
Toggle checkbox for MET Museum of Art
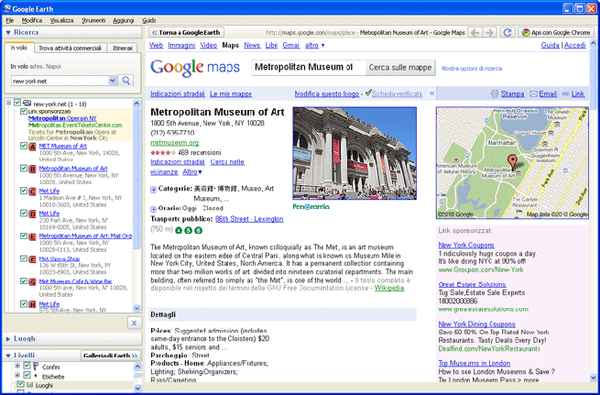[x=23, y=146]
